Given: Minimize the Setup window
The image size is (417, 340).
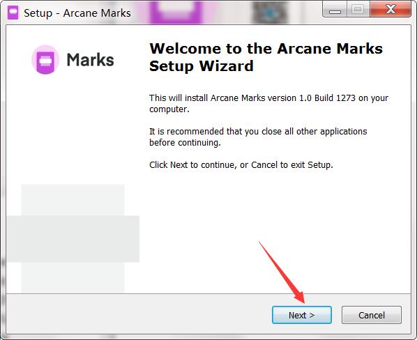Looking at the screenshot, I should click(x=335, y=10).
